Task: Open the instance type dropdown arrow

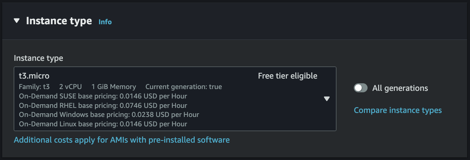Action: pos(327,98)
